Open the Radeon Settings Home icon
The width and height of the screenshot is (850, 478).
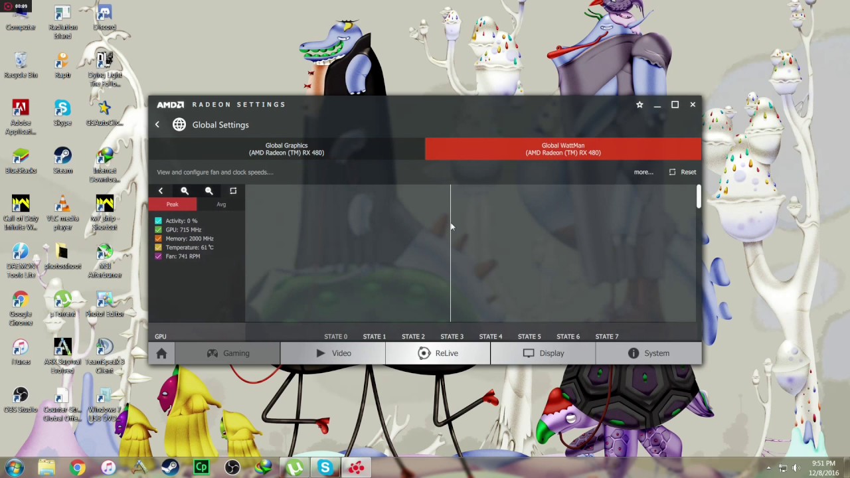pos(161,353)
